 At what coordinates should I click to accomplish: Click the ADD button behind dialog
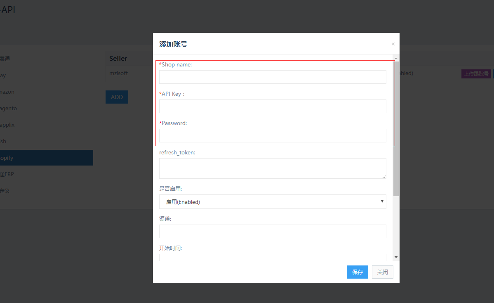[117, 97]
